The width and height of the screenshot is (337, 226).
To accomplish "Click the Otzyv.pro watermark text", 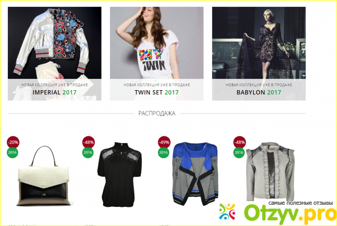I will click(x=290, y=213).
